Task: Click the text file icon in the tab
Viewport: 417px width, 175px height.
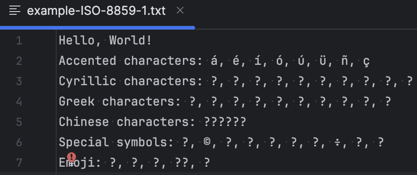Action: click(14, 10)
